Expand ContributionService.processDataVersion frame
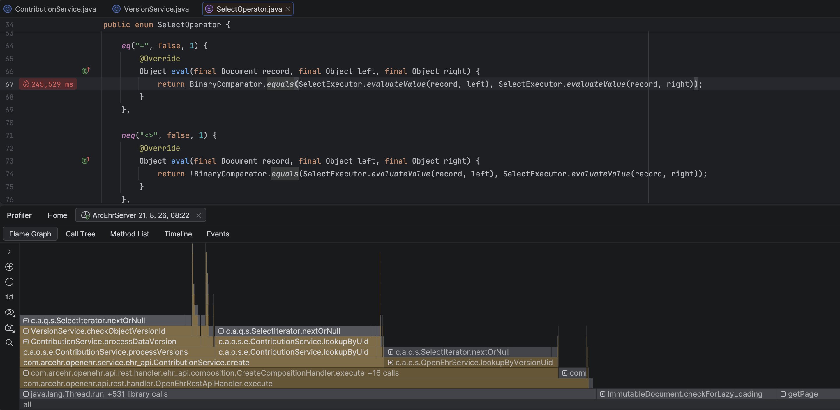The height and width of the screenshot is (410, 840). [x=26, y=341]
